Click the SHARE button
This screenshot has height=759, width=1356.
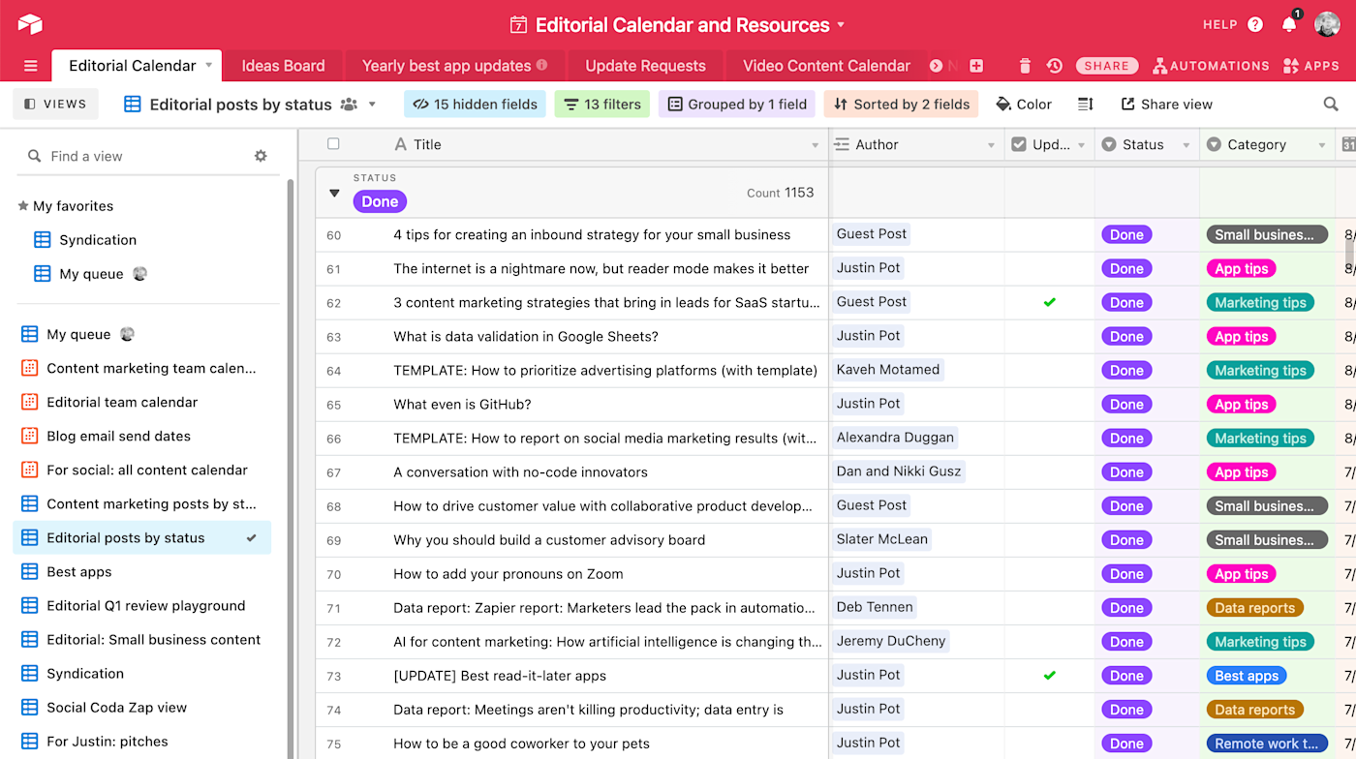click(x=1106, y=66)
